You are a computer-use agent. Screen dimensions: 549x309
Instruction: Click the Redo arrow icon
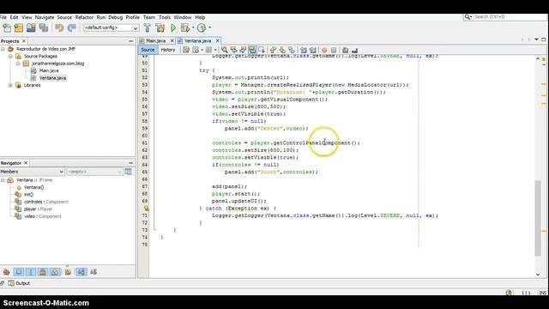point(71,27)
